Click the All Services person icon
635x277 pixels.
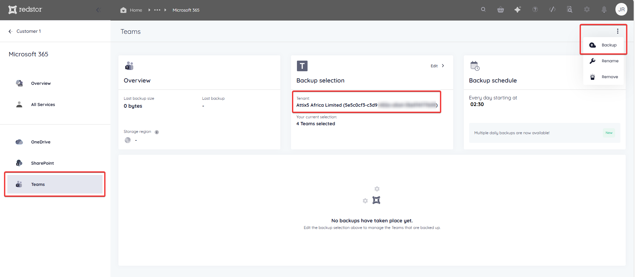(19, 104)
